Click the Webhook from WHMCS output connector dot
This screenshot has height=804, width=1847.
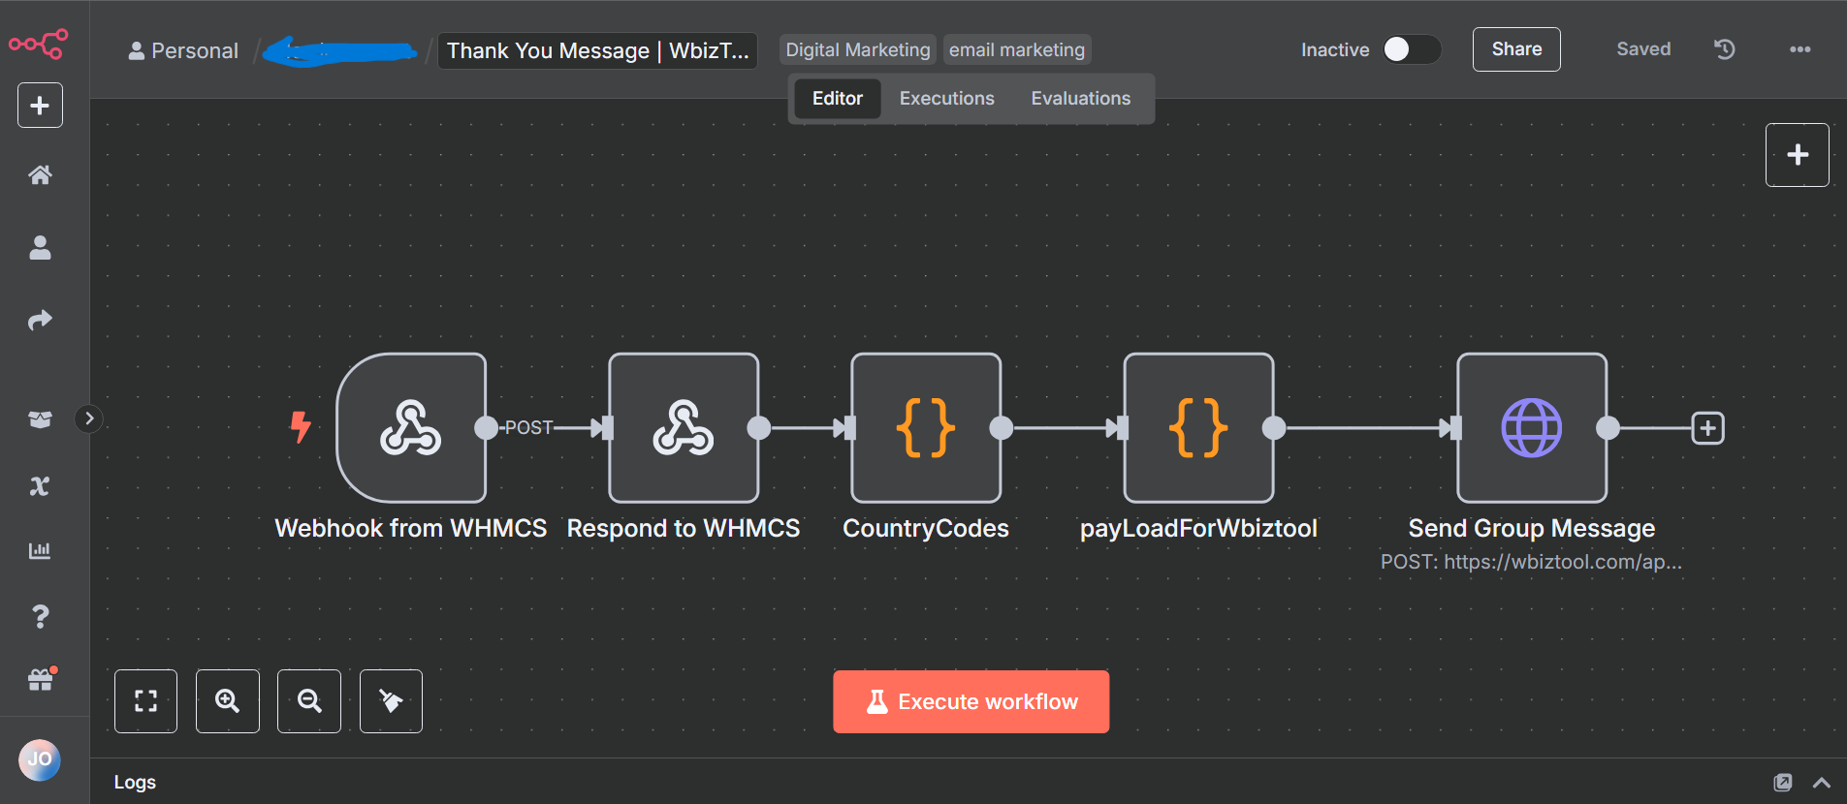[x=486, y=427]
